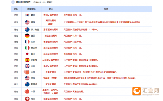The height and width of the screenshot is (101, 163).
Task: Click the Switzerland flag icon
Action: 27,99
